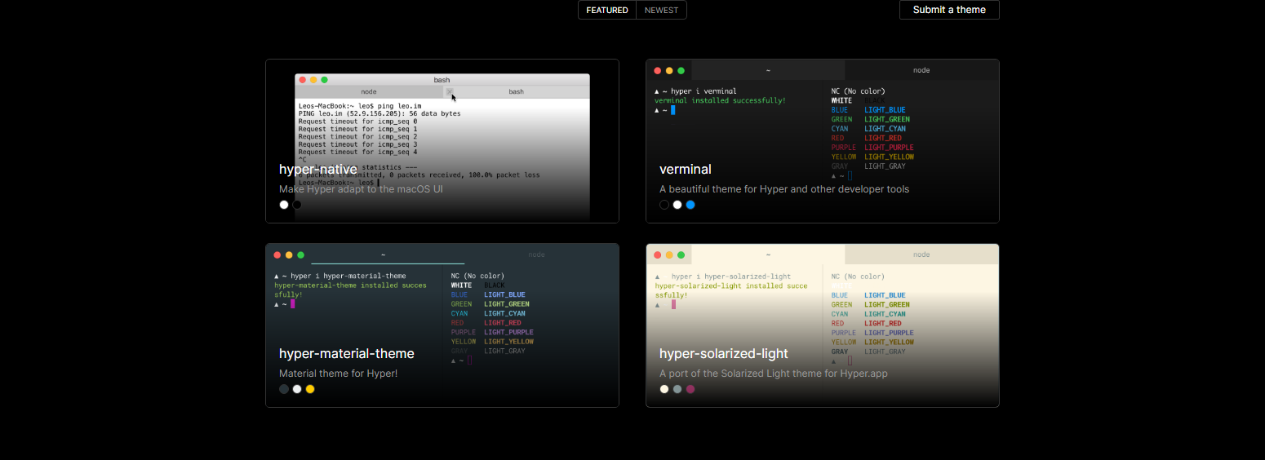
Task: Click "Material theme for Hyper!" description
Action: point(339,374)
